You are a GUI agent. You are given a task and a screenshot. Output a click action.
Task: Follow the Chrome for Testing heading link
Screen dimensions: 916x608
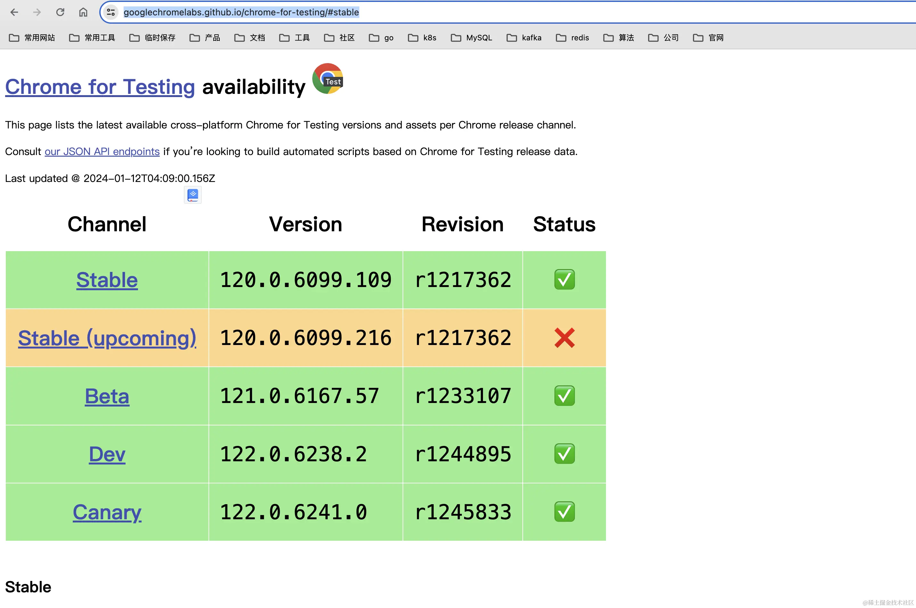[x=100, y=87]
